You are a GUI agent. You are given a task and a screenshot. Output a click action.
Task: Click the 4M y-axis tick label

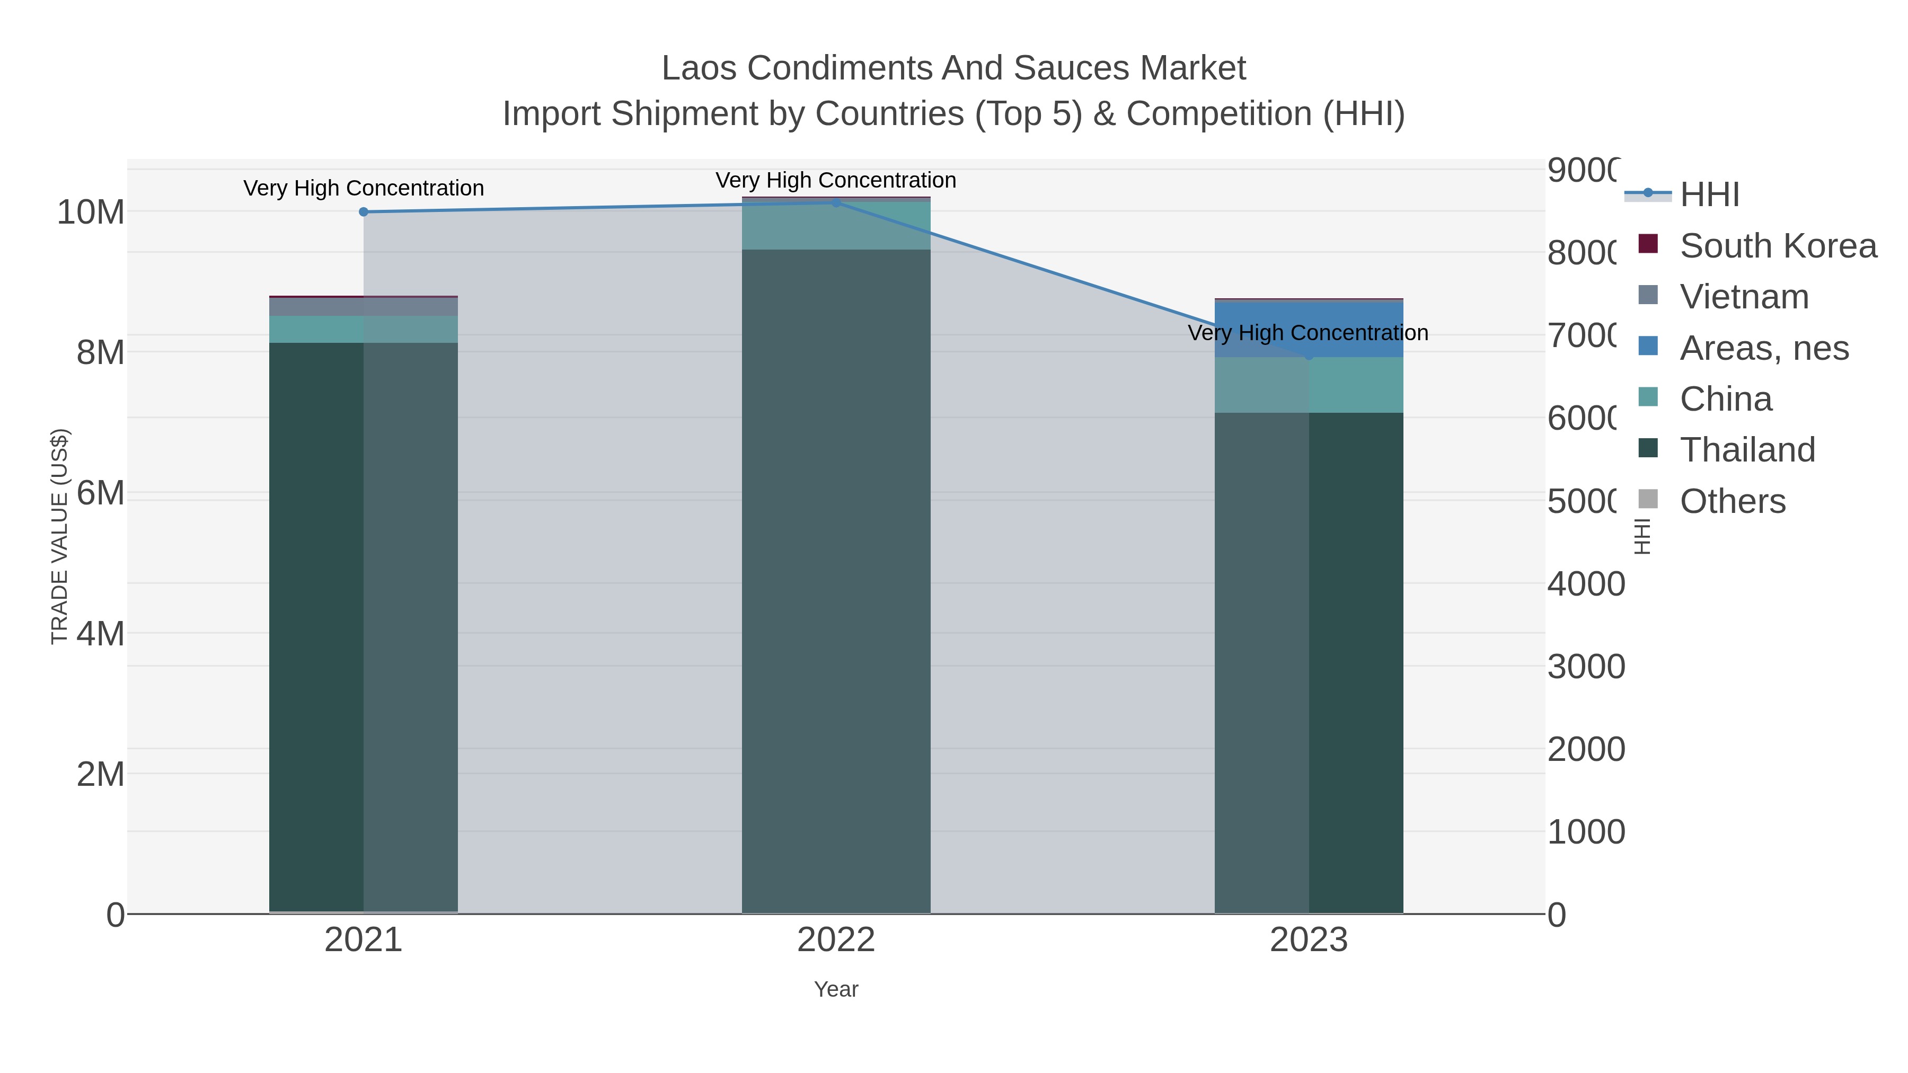(x=101, y=634)
